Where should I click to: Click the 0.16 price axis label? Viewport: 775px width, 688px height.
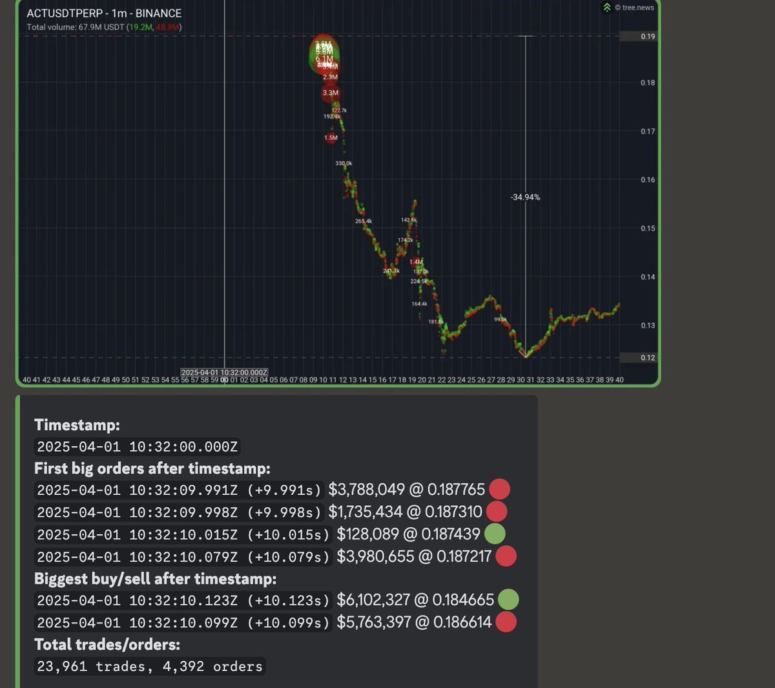click(x=648, y=180)
